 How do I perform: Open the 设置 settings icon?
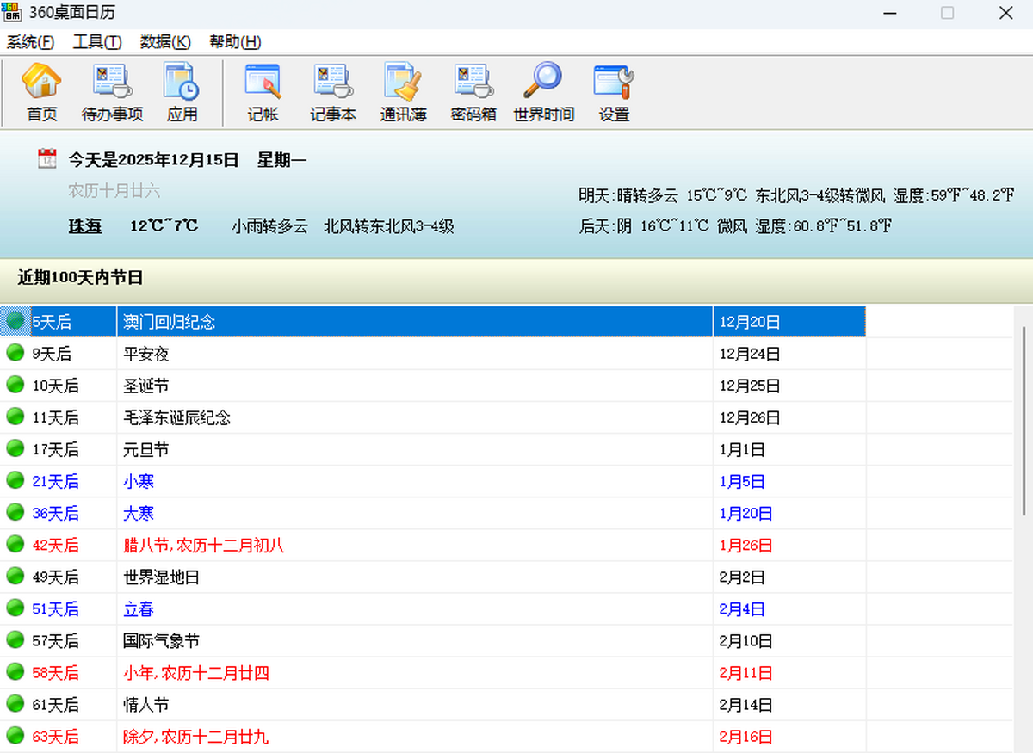pyautogui.click(x=614, y=91)
